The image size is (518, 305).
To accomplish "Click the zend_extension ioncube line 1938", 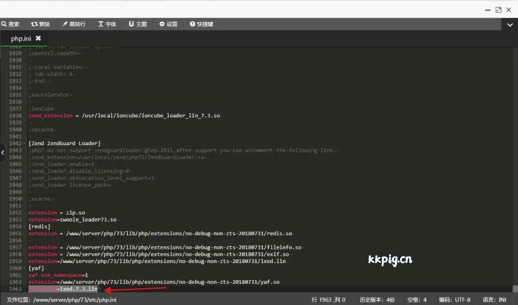I will 124,116.
